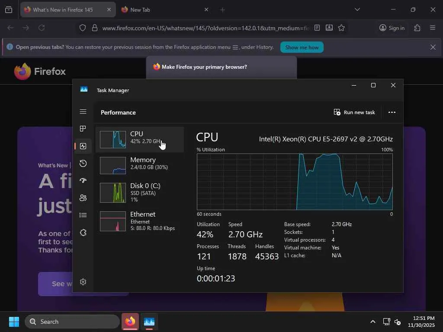Select CPU performance entry
This screenshot has width=443, height=332.
coord(140,140)
